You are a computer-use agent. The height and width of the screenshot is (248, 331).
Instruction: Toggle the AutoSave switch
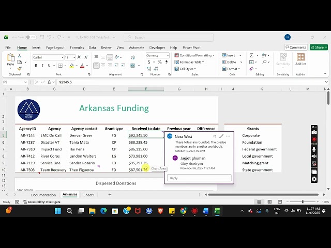[31, 37]
